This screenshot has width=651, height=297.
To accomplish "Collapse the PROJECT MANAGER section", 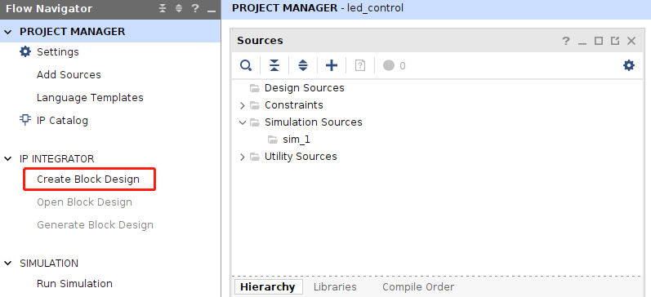I will [x=8, y=32].
